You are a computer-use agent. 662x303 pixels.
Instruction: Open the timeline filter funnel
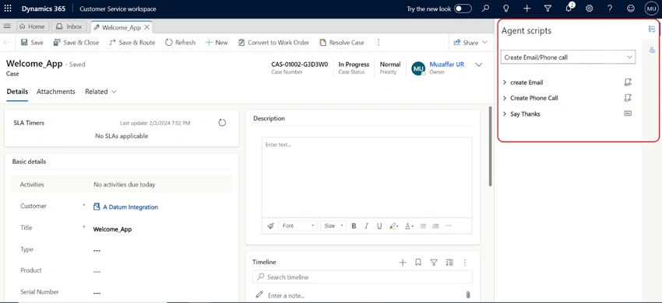point(434,263)
